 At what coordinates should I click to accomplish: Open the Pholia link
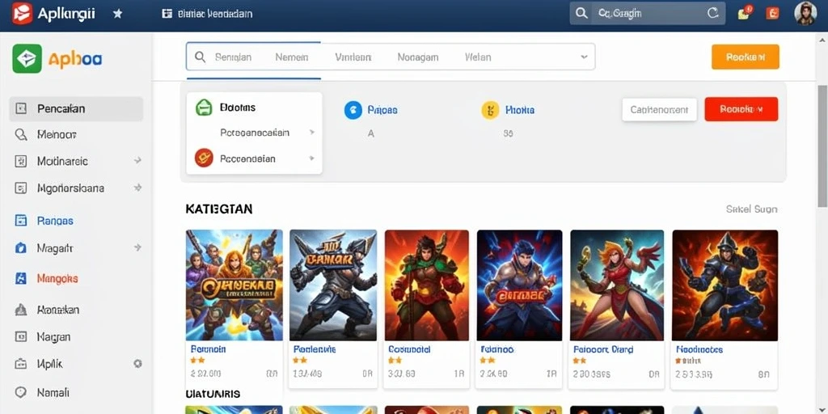(520, 110)
